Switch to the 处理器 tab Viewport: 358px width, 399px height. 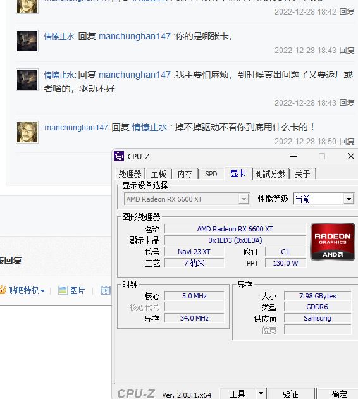pyautogui.click(x=130, y=174)
